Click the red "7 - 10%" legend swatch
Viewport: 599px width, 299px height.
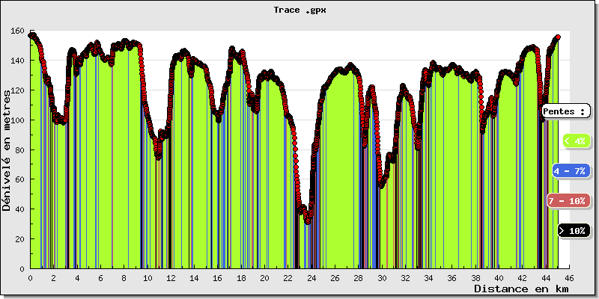coord(567,201)
